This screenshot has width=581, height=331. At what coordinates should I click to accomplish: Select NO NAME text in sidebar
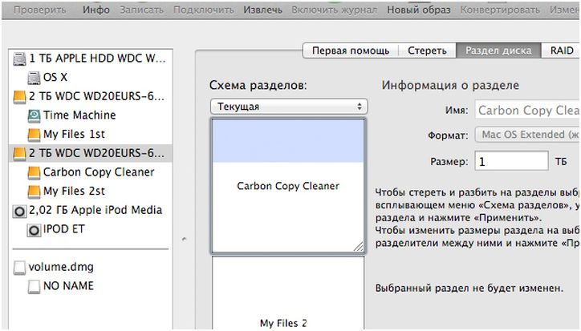pyautogui.click(x=68, y=285)
